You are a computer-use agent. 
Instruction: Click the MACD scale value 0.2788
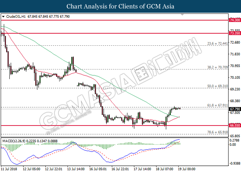tap(234, 140)
